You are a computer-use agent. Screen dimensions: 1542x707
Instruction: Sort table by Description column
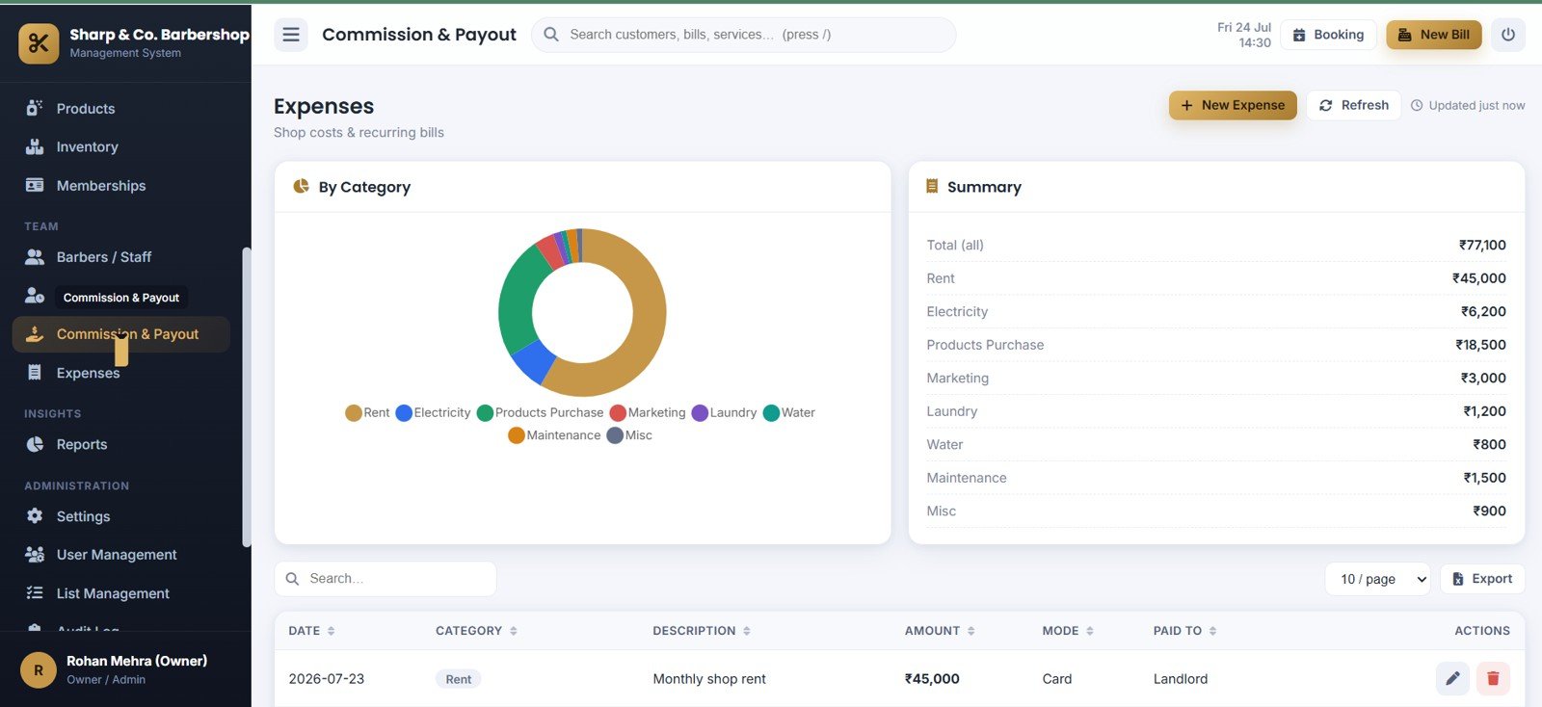(702, 631)
